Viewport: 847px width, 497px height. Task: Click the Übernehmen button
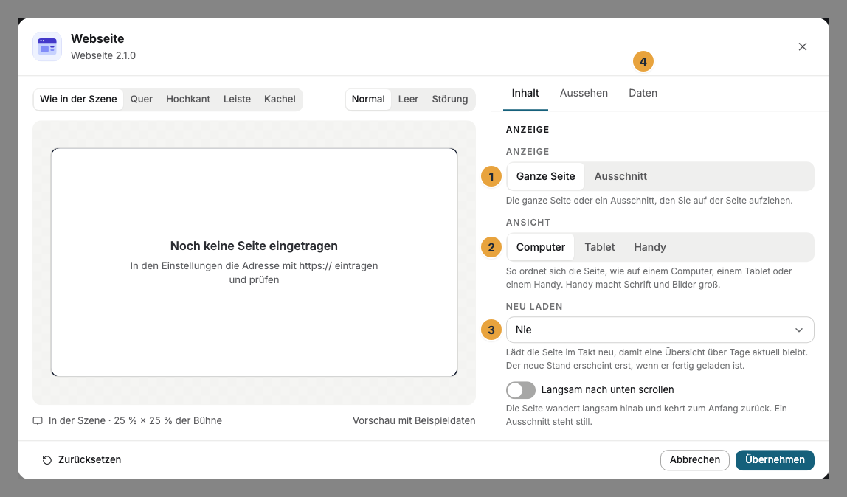[x=775, y=460]
